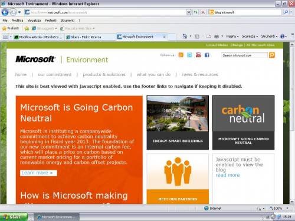Open the Pagina command bar menu
This screenshot has height=221, width=295.
[x=232, y=37]
